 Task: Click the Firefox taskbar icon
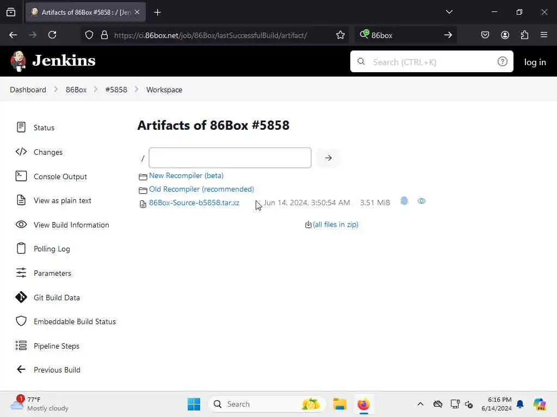(x=364, y=404)
